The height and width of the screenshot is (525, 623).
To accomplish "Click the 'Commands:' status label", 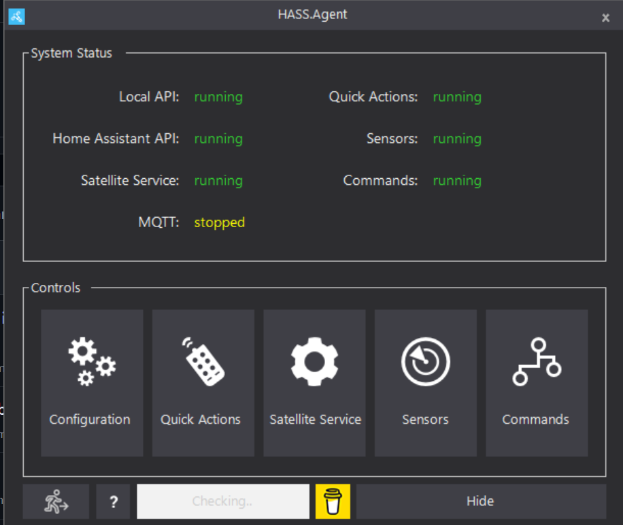I will [x=380, y=180].
